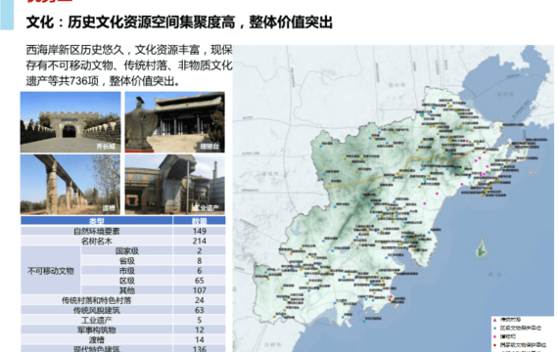Click the small island on the map
The height and width of the screenshot is (352, 558).
482,247
